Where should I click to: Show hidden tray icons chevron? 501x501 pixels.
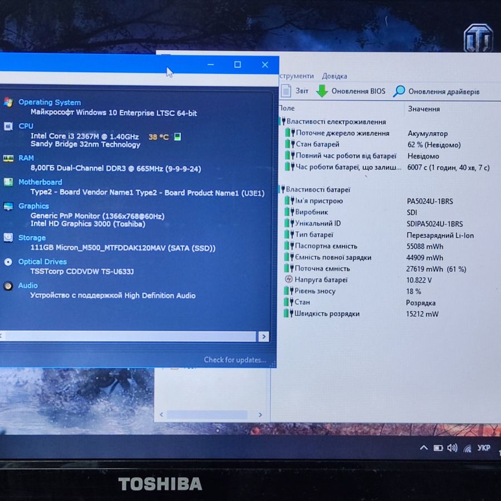(x=424, y=448)
